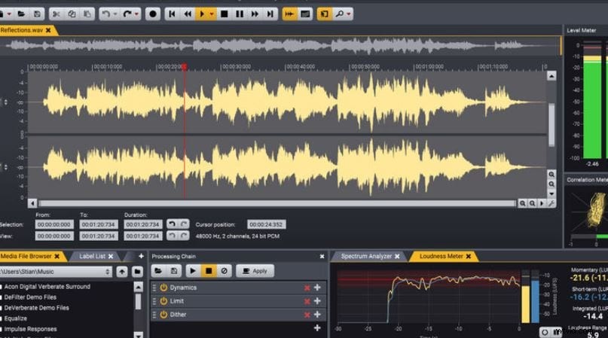Cut the selection with the scissors icon
Screen dimensions: 608x338
click(x=57, y=14)
